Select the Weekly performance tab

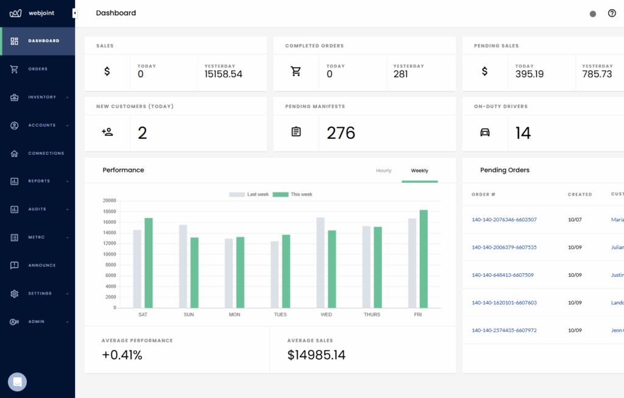tap(419, 171)
